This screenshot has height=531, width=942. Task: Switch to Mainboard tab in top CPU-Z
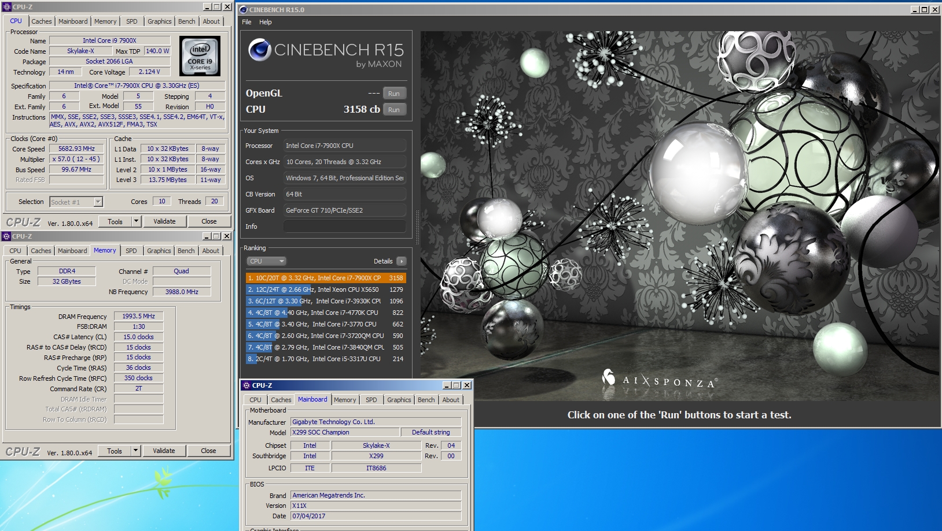[73, 21]
